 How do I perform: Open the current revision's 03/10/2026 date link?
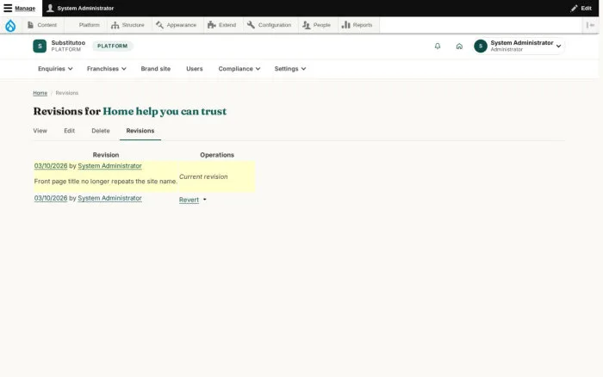tap(51, 166)
